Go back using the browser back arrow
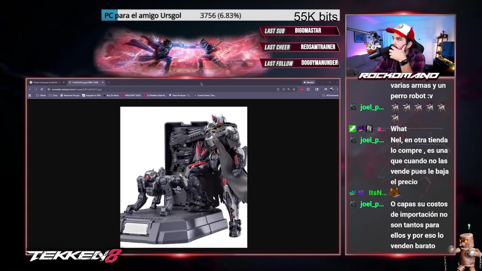The image size is (482, 271). click(30, 89)
